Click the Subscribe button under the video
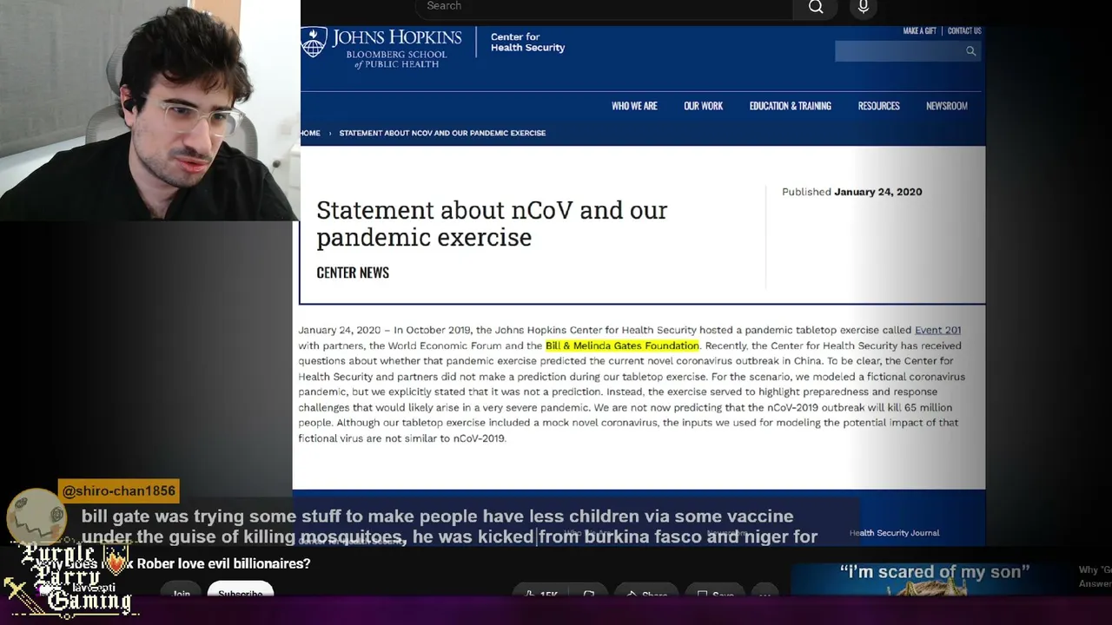The height and width of the screenshot is (625, 1112). click(x=241, y=590)
